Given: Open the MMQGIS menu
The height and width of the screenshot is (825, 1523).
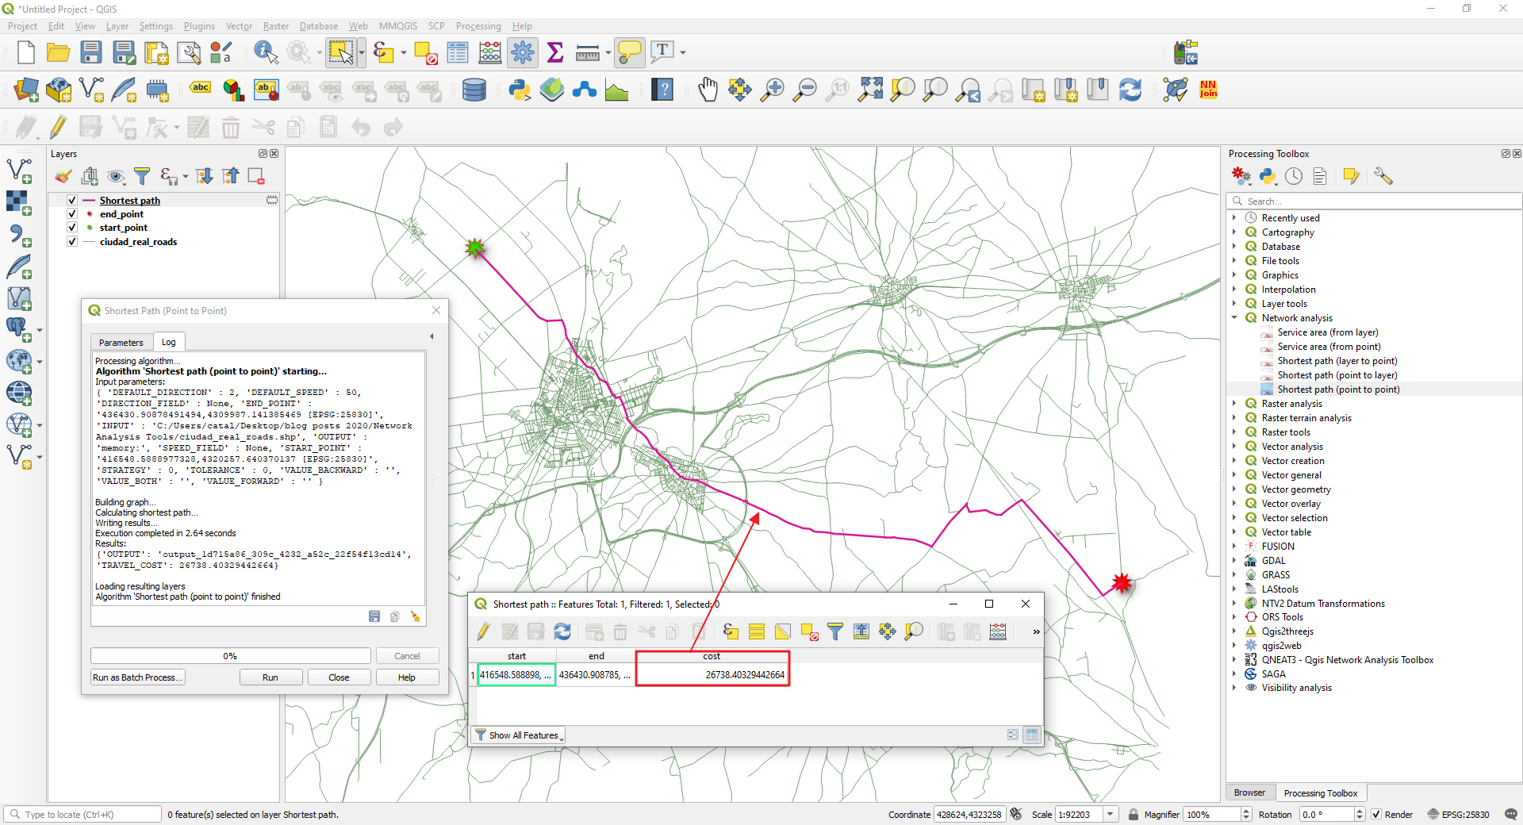Looking at the screenshot, I should coord(398,26).
